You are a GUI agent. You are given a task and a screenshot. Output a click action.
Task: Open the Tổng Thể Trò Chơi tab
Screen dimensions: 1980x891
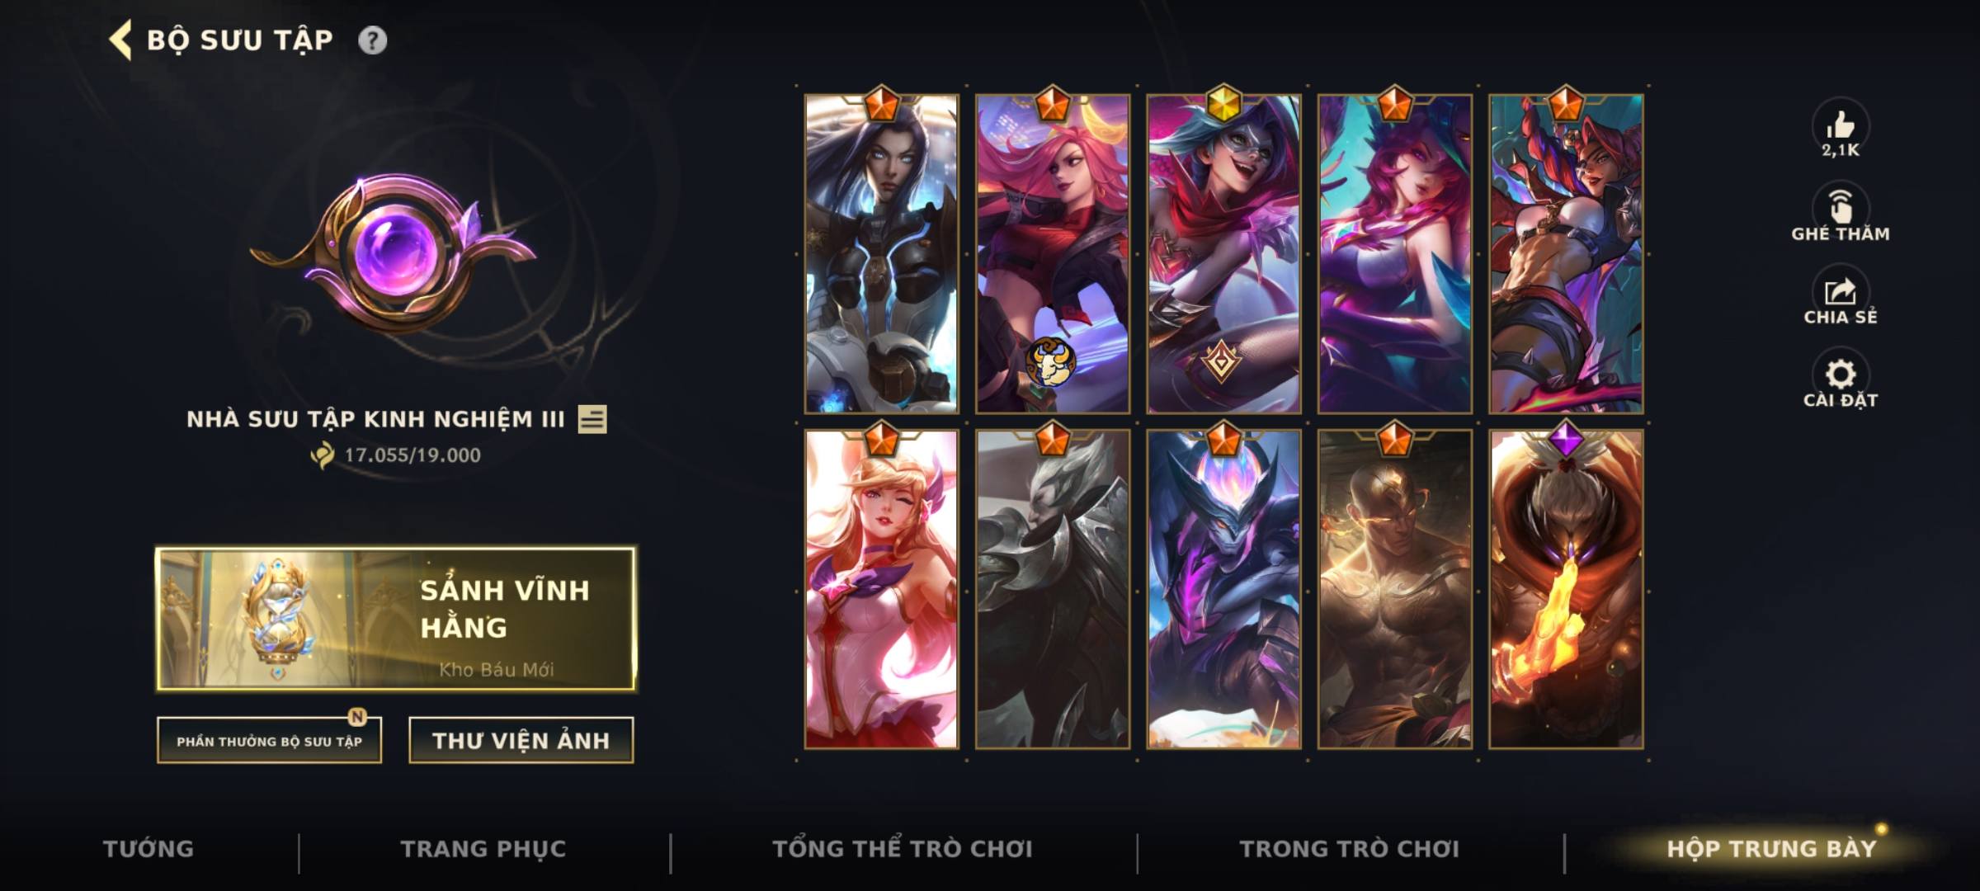tap(903, 849)
